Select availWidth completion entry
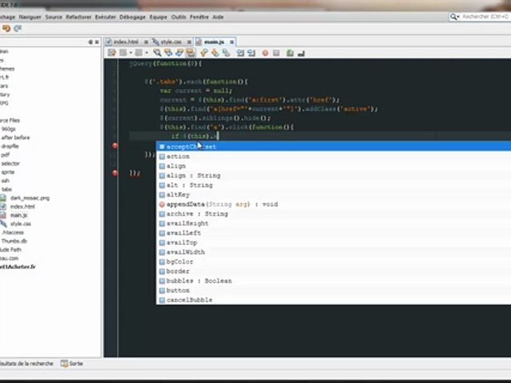Viewport: 511px width, 383px height. pyautogui.click(x=334, y=252)
